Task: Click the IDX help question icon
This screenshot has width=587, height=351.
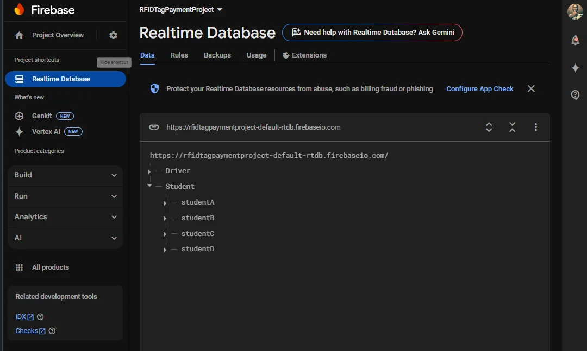Action: coord(40,317)
